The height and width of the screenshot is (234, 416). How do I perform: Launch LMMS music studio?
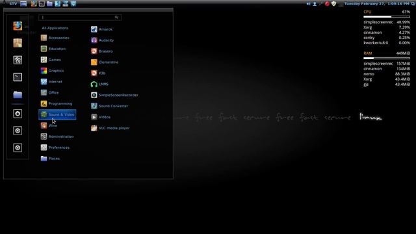point(99,84)
